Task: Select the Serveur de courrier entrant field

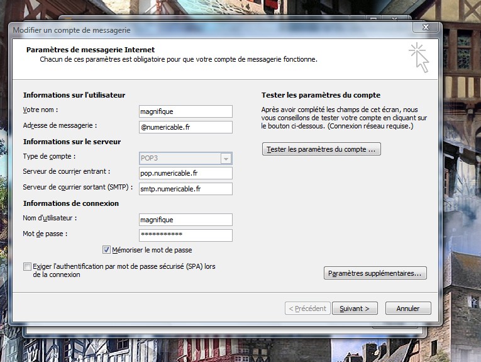Action: pos(185,173)
